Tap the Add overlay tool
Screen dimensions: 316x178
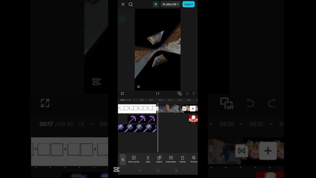click(x=134, y=159)
